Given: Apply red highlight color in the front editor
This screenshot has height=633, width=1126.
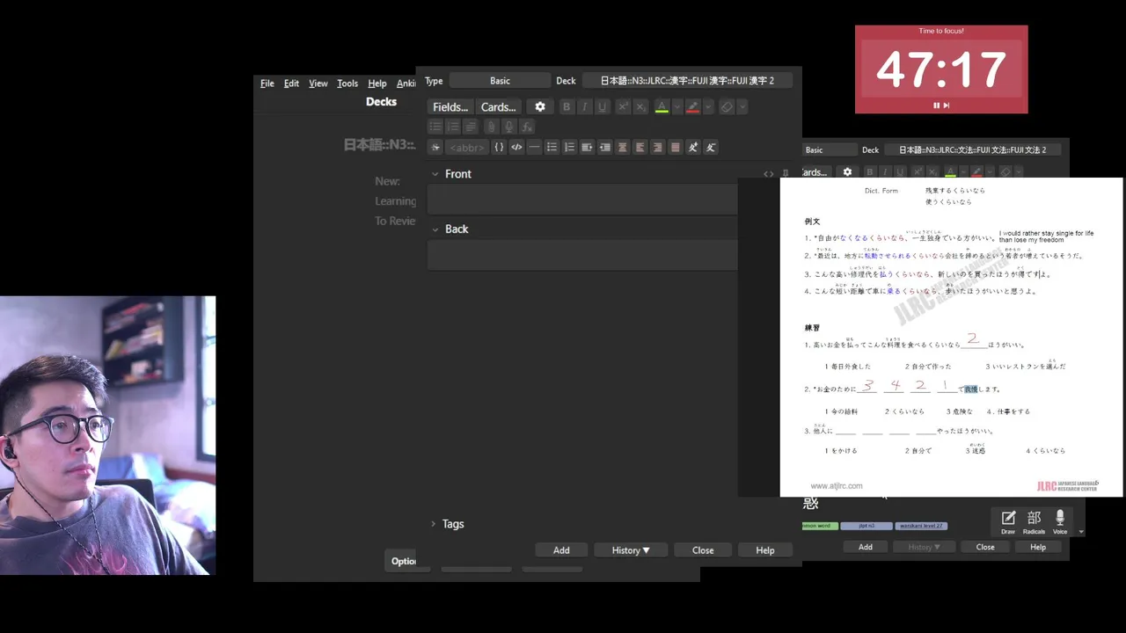Looking at the screenshot, I should coord(693,106).
